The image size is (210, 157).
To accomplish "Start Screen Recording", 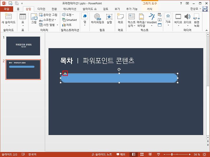I will coord(197,20).
